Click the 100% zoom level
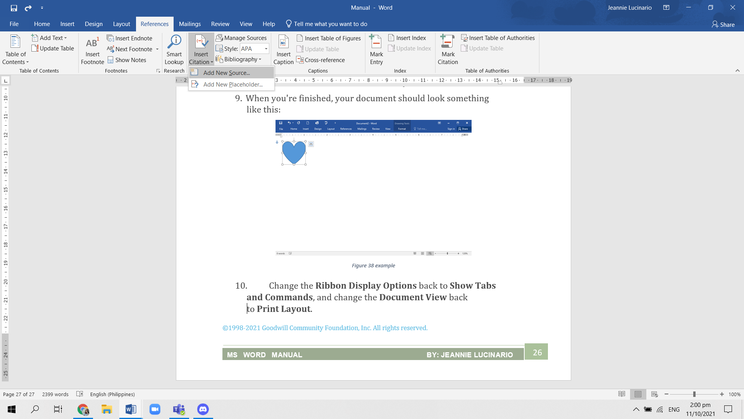 click(x=735, y=394)
